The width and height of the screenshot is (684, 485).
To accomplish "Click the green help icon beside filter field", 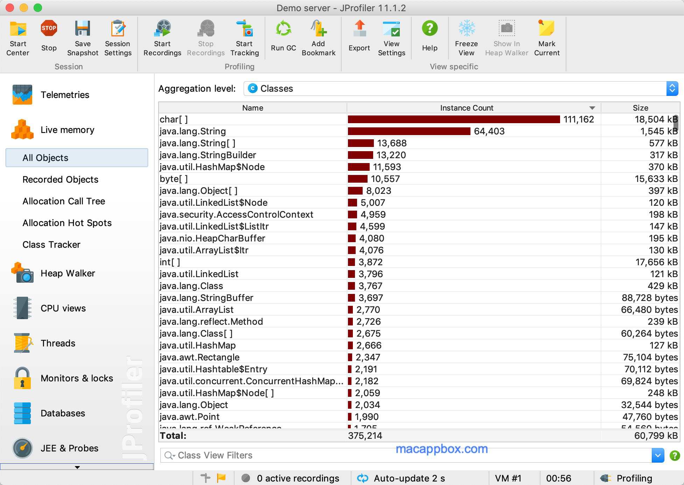I will coord(675,455).
